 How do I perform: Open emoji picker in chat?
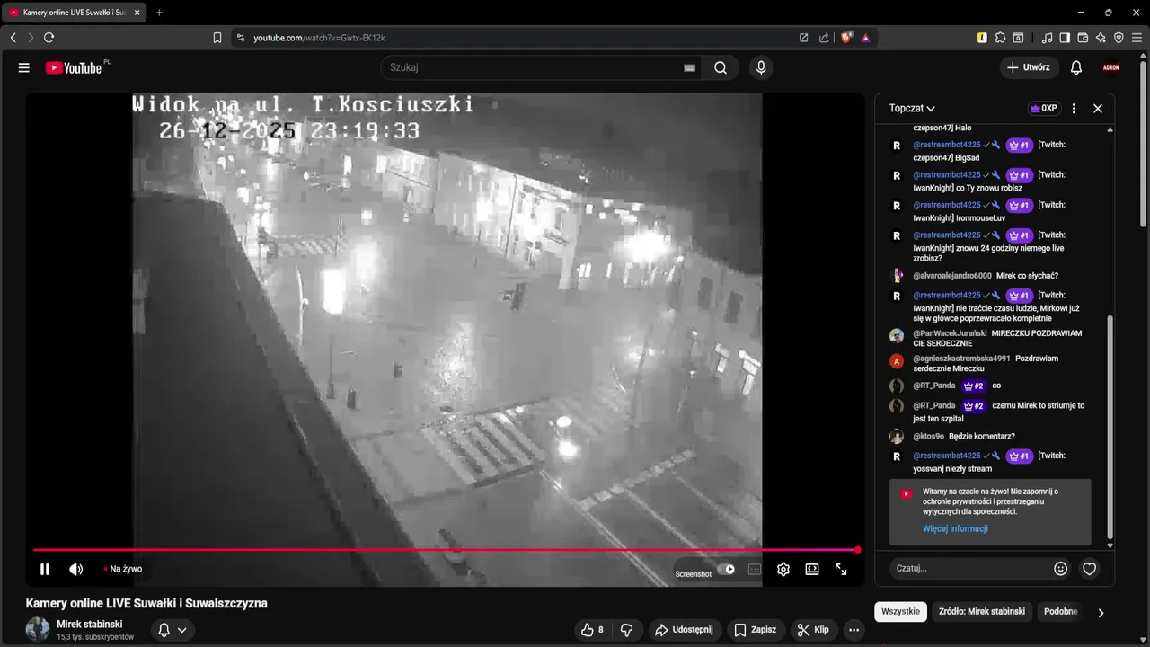tap(1061, 568)
